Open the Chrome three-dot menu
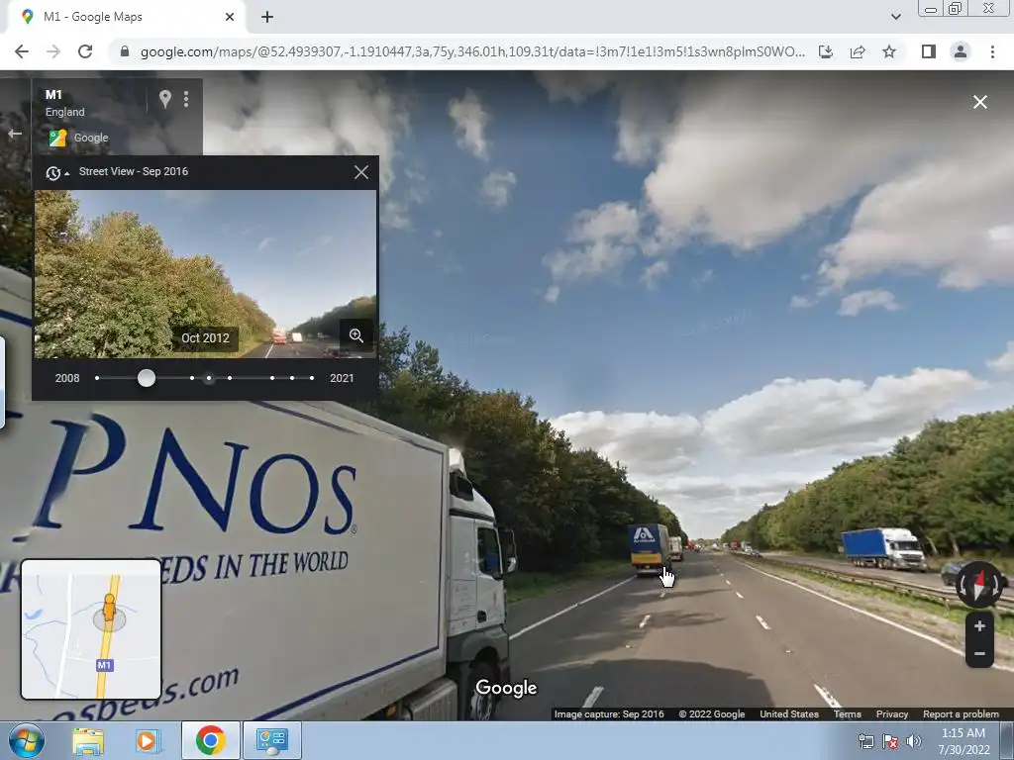Viewport: 1014px width, 760px height. [992, 51]
